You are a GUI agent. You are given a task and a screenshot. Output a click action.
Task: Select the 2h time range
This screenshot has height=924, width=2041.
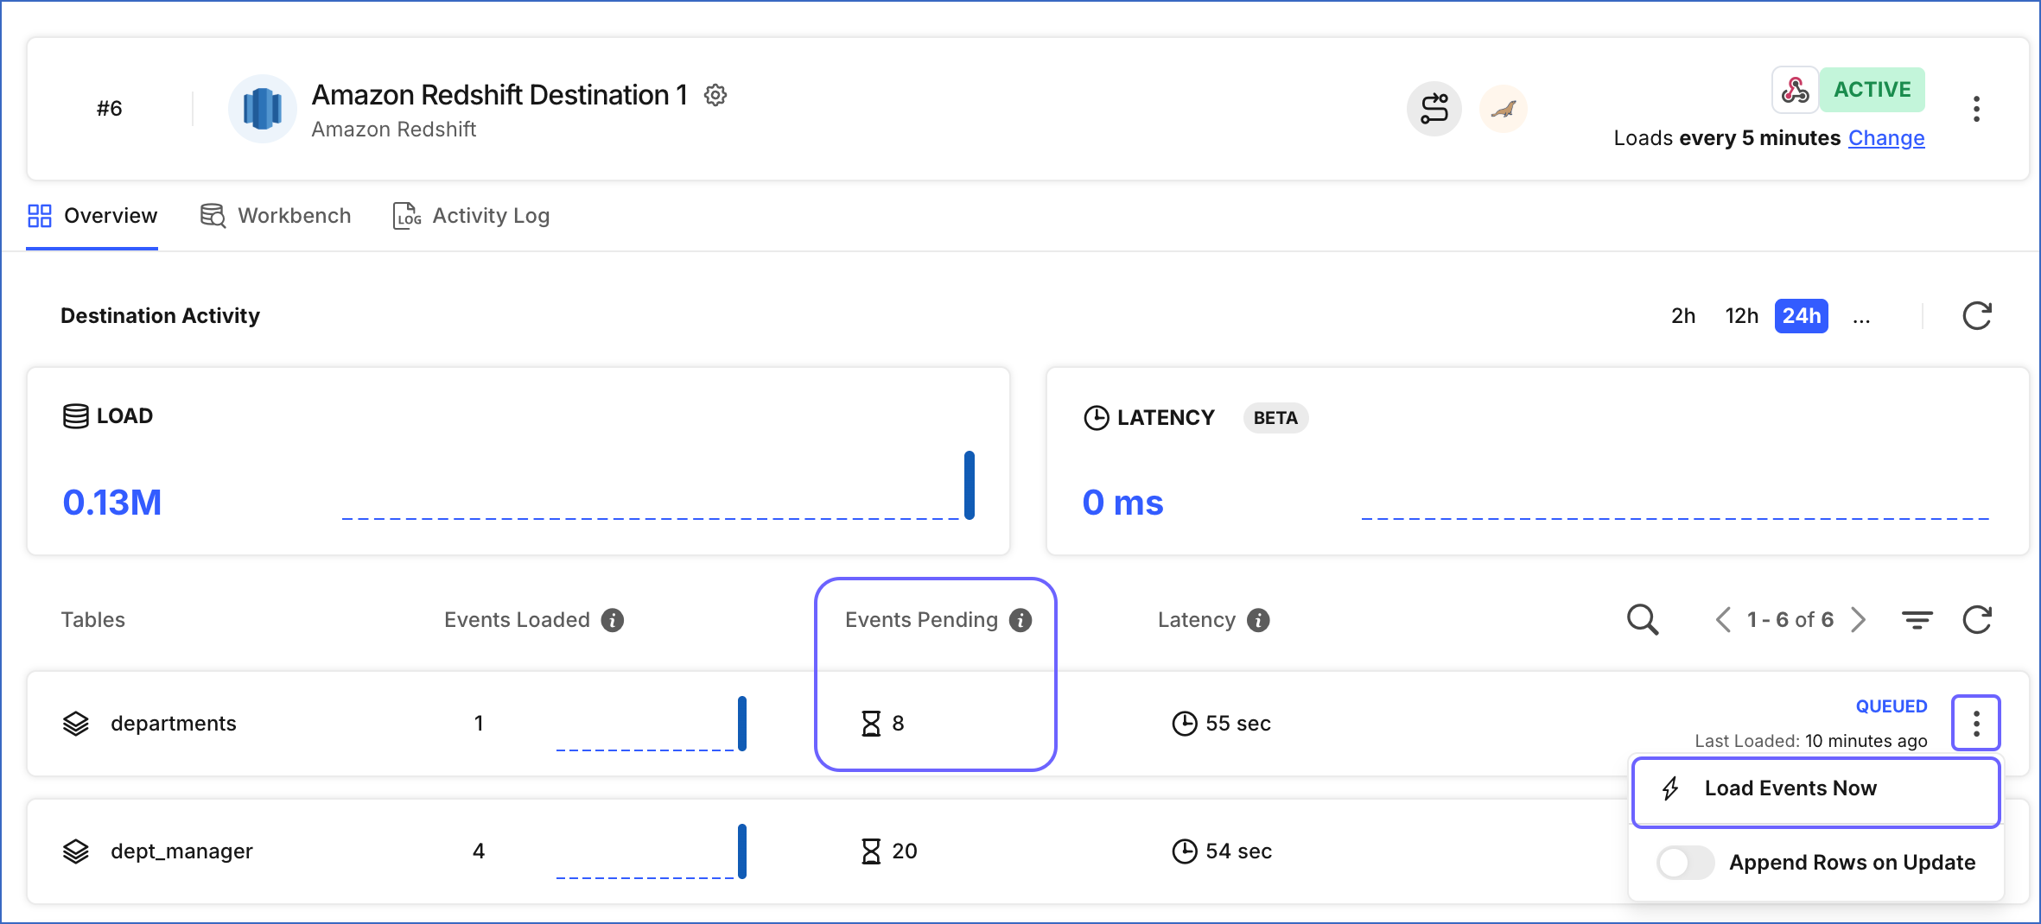coord(1683,316)
